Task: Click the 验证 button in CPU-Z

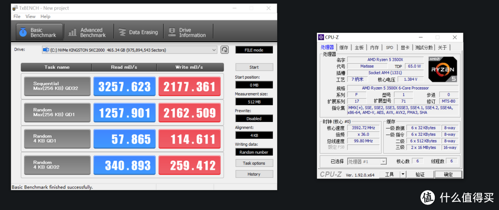Action: tap(420, 174)
